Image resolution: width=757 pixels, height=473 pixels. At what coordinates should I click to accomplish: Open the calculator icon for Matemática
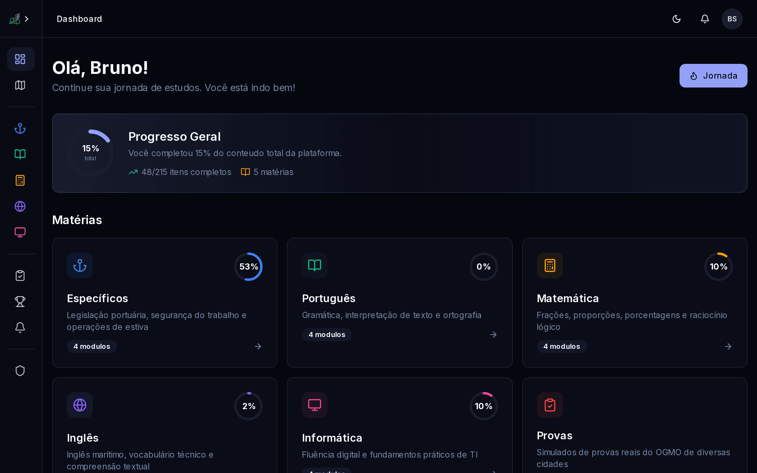pyautogui.click(x=550, y=265)
